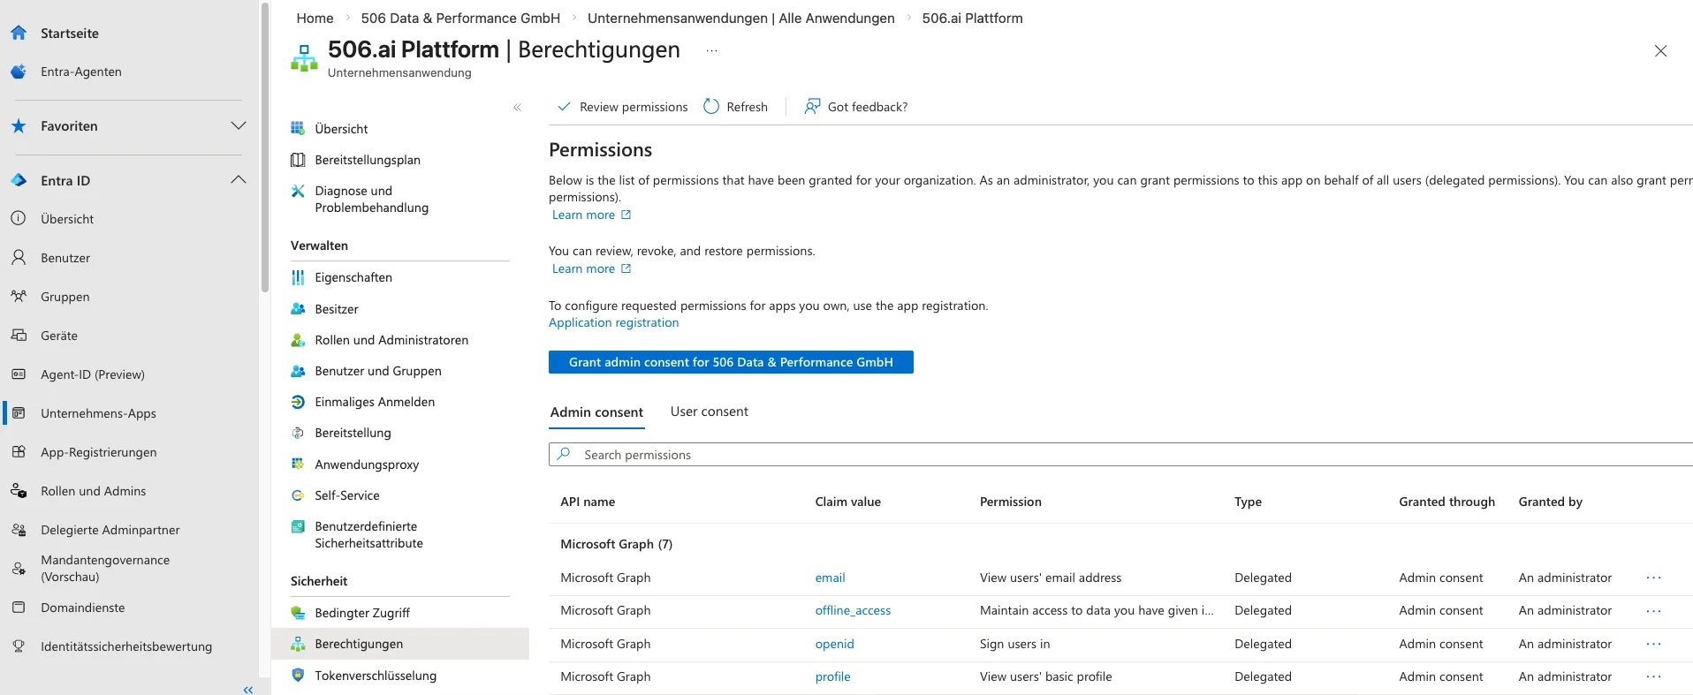Viewport: 1693px width, 695px height.
Task: Open Benutzerdefinierte Sicherheitsattribute
Action: point(368,534)
